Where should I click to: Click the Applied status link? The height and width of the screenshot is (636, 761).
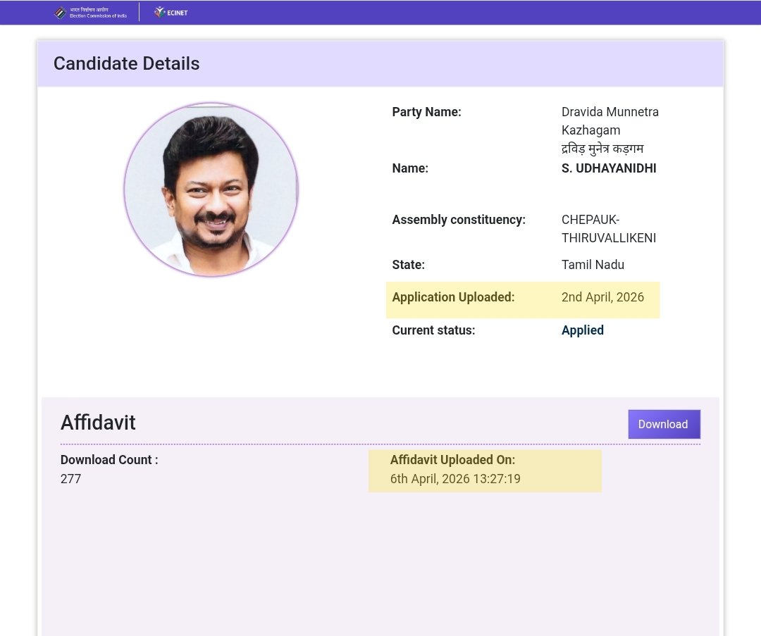point(582,330)
